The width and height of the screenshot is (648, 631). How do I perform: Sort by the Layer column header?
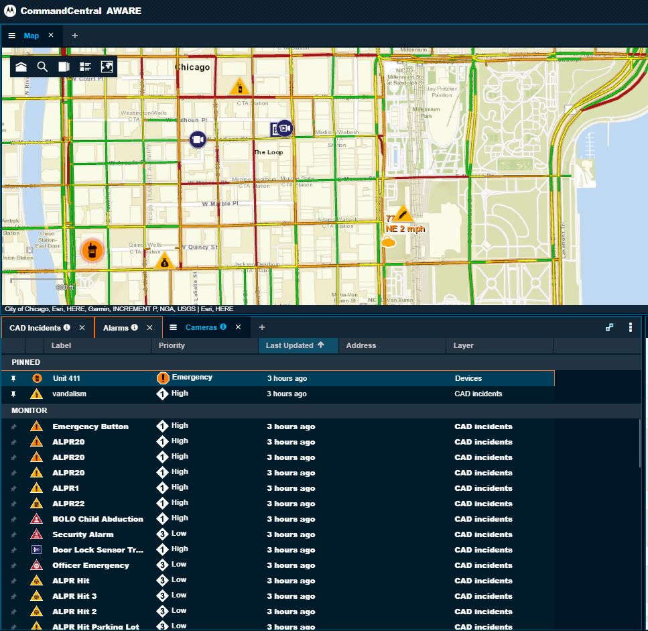[500, 345]
